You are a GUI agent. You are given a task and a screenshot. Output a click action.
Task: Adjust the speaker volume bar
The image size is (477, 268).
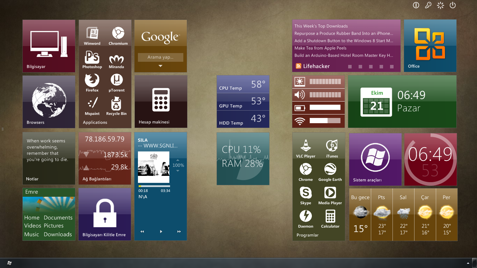coord(325,95)
